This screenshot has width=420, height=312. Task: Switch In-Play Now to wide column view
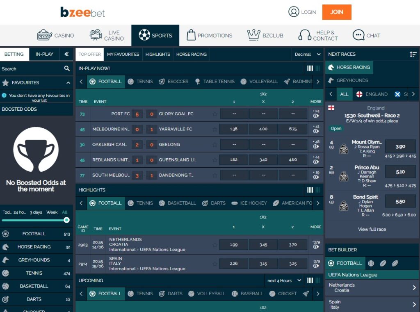(x=310, y=68)
